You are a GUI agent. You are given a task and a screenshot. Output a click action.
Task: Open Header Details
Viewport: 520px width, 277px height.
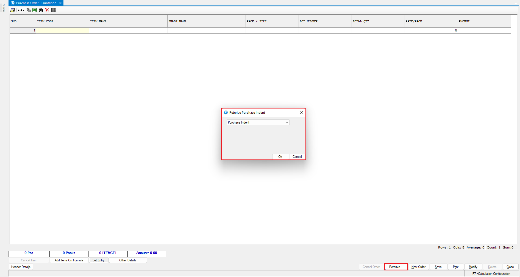pos(21,267)
